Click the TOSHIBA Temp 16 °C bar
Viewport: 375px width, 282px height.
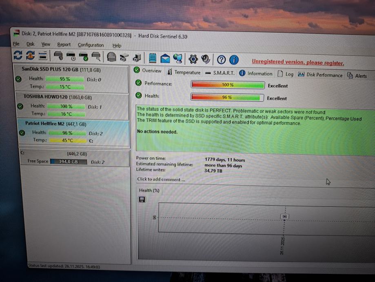coord(67,114)
